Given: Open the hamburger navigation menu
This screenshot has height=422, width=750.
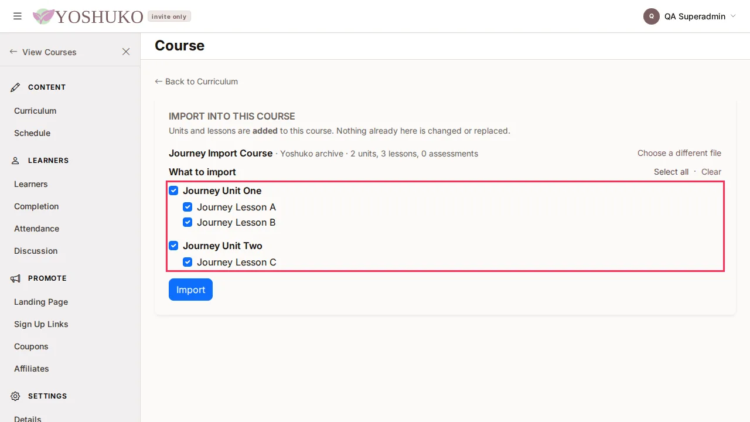Looking at the screenshot, I should 18,16.
